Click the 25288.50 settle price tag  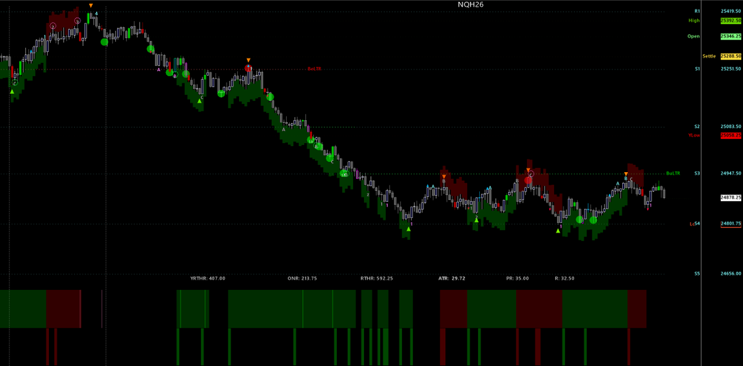click(731, 56)
